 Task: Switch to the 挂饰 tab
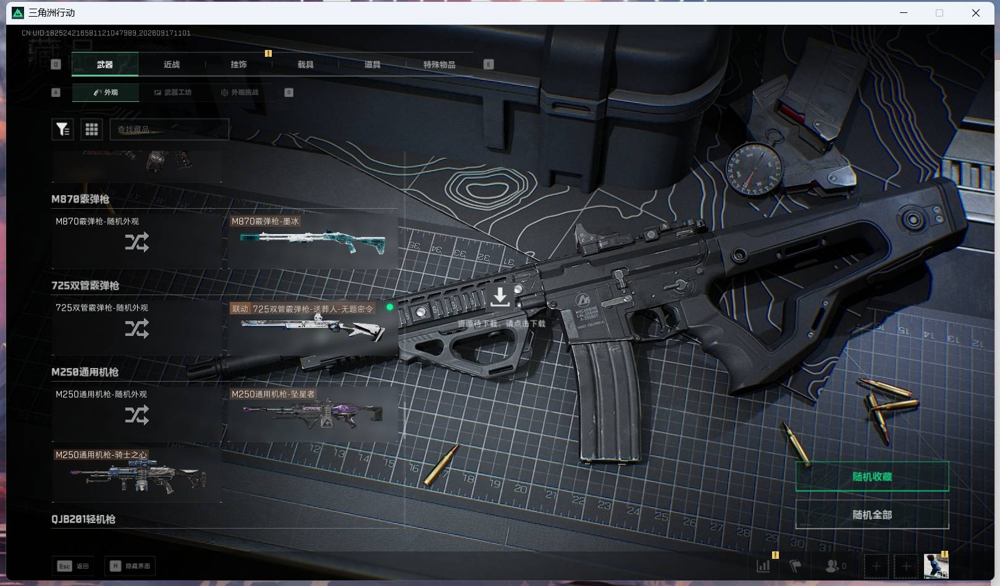[x=238, y=64]
